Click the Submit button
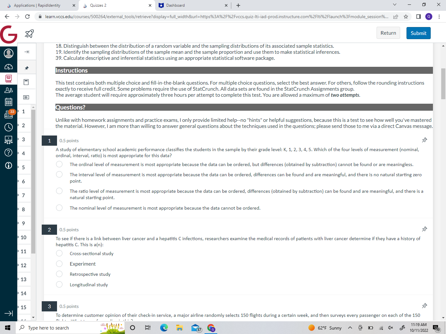This screenshot has height=334, width=446. pos(418,33)
